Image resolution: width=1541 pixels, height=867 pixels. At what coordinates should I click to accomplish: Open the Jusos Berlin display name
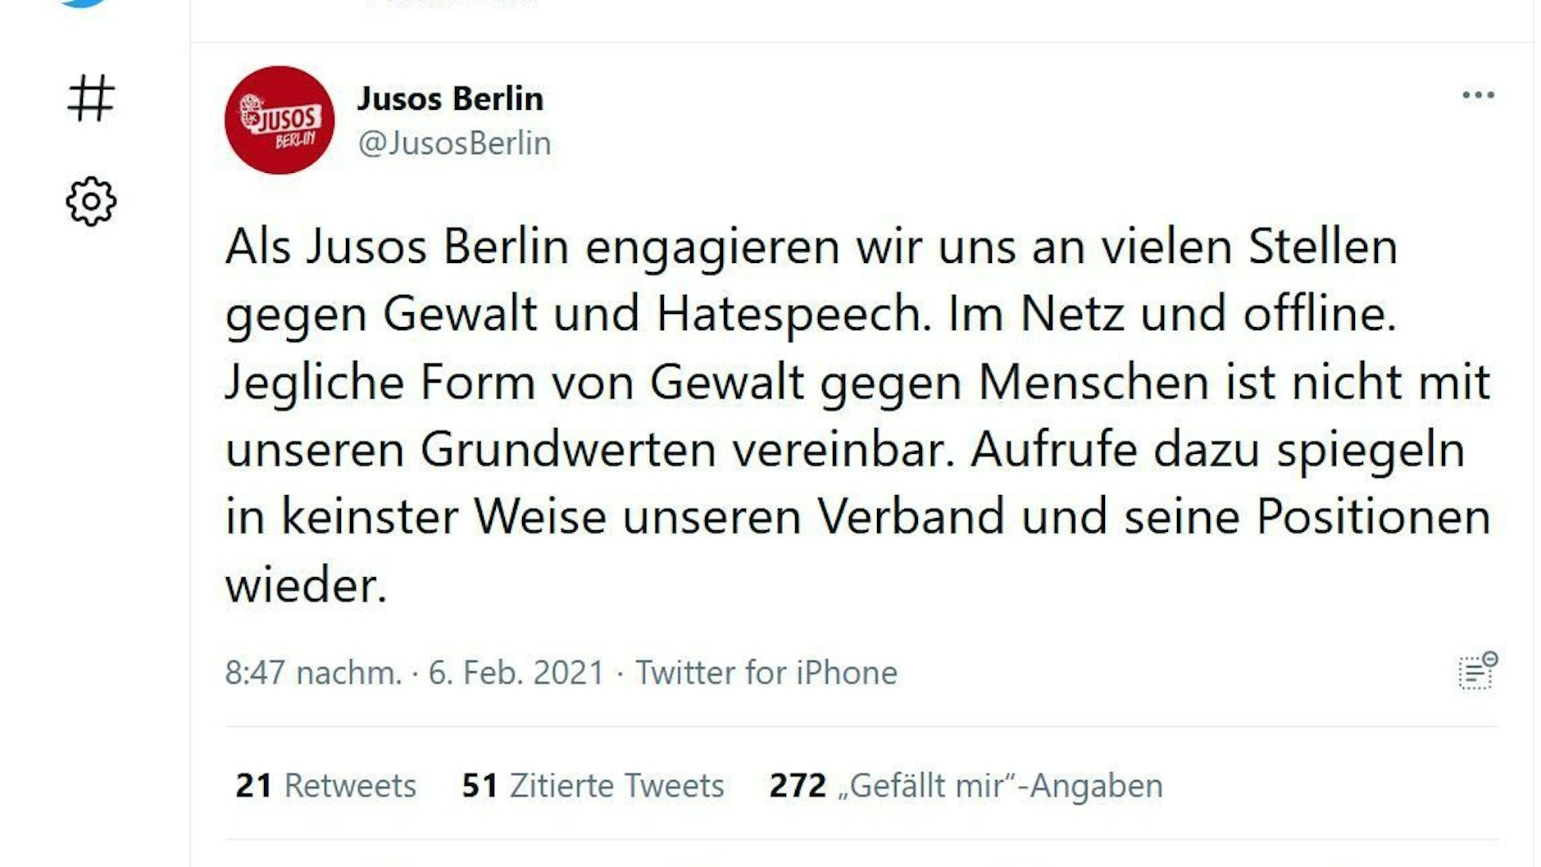(450, 98)
